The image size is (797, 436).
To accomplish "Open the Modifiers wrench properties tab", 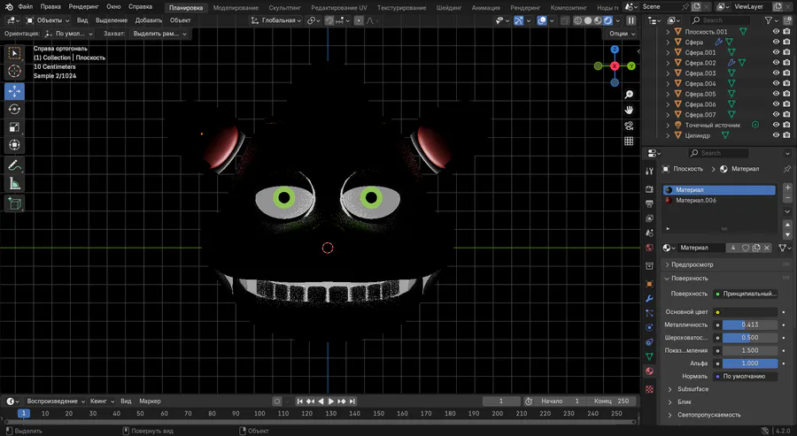I will [x=649, y=298].
